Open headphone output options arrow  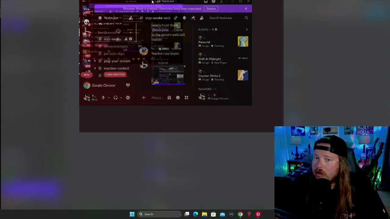(121, 98)
